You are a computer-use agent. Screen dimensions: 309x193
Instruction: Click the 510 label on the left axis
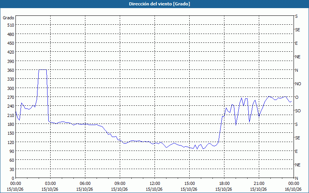11,25
